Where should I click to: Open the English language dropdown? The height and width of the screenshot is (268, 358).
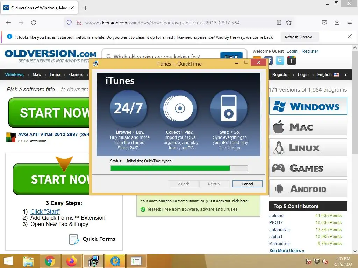click(x=328, y=75)
